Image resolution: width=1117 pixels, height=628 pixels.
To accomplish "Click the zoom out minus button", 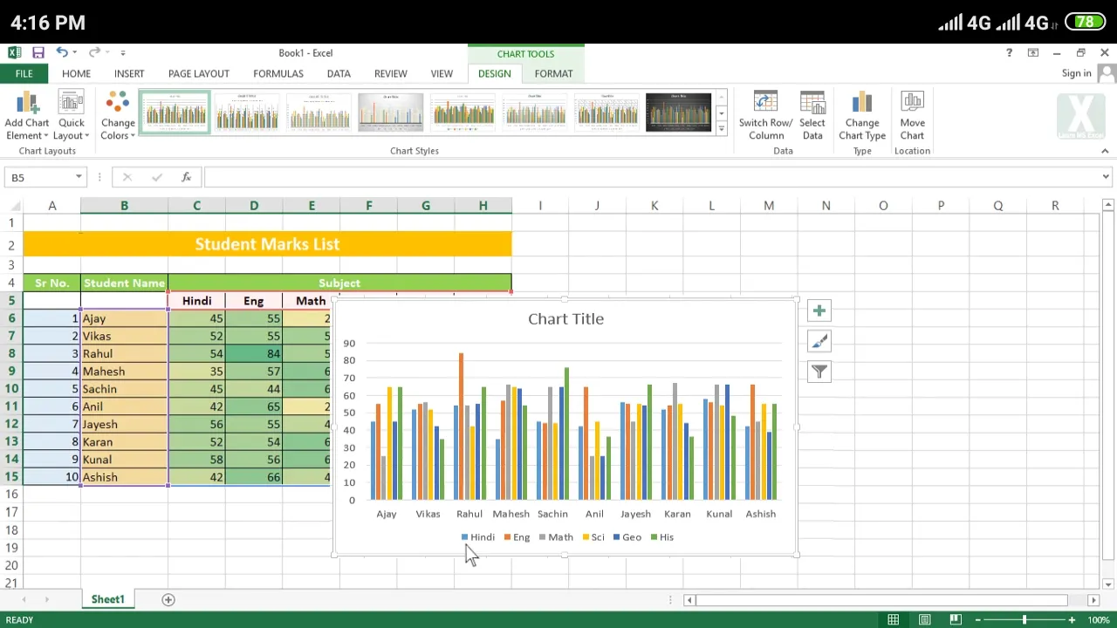I will (x=977, y=620).
